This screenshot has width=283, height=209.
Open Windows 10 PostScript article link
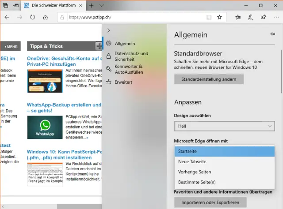[65, 155]
